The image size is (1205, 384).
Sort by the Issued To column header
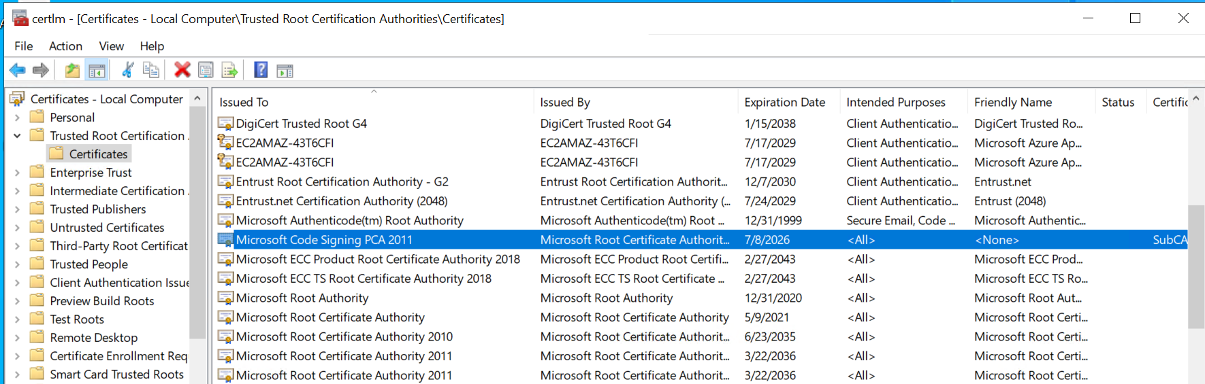point(373,102)
